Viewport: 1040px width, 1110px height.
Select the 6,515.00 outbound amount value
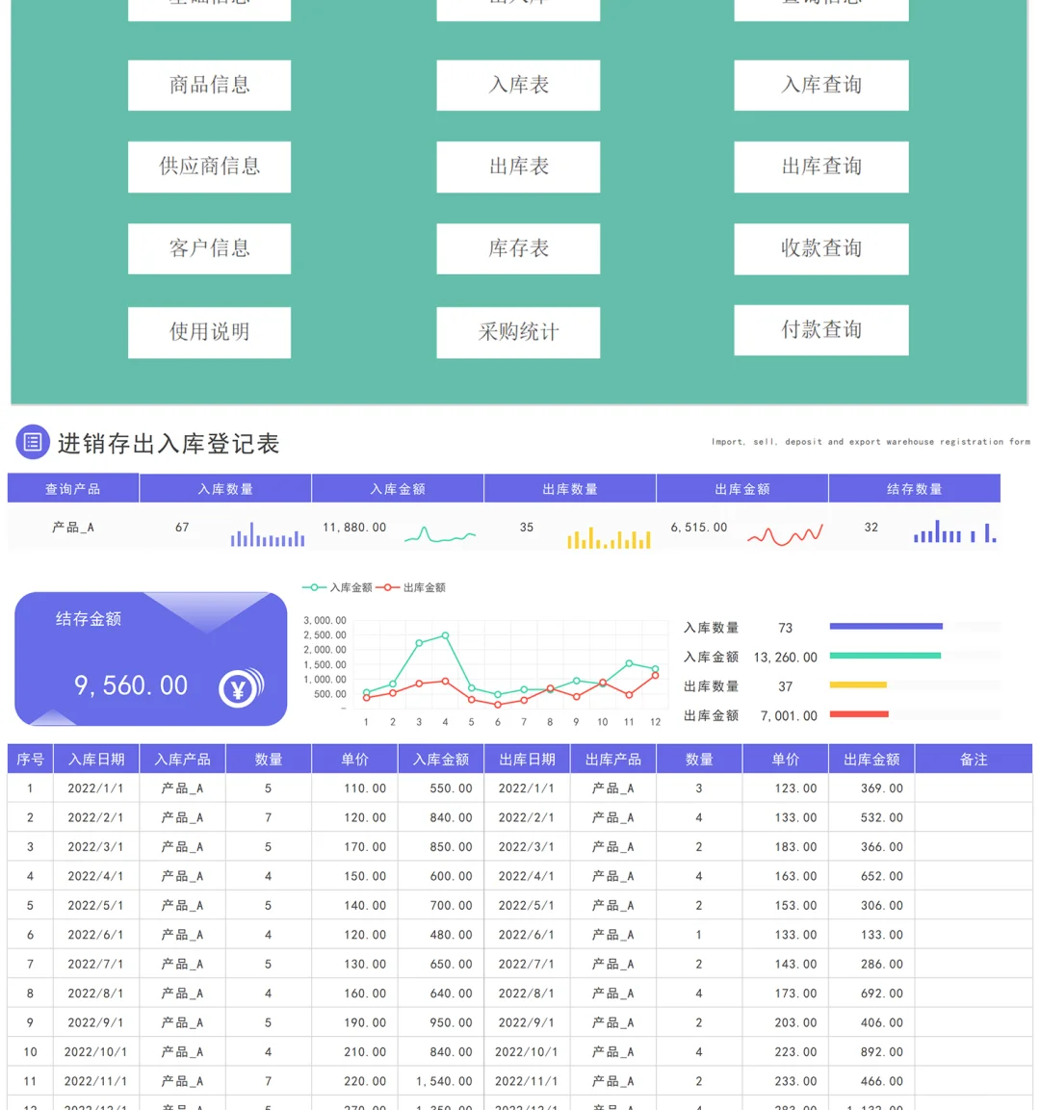tap(699, 528)
